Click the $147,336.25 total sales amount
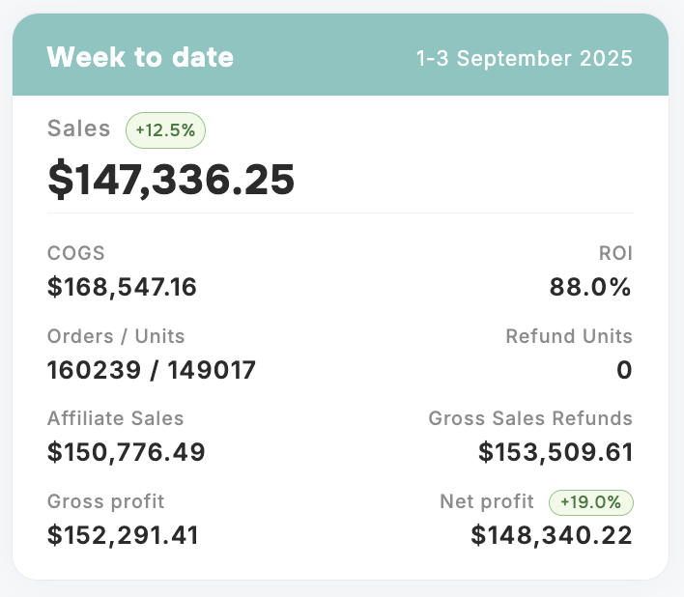Image resolution: width=684 pixels, height=597 pixels. (x=171, y=180)
